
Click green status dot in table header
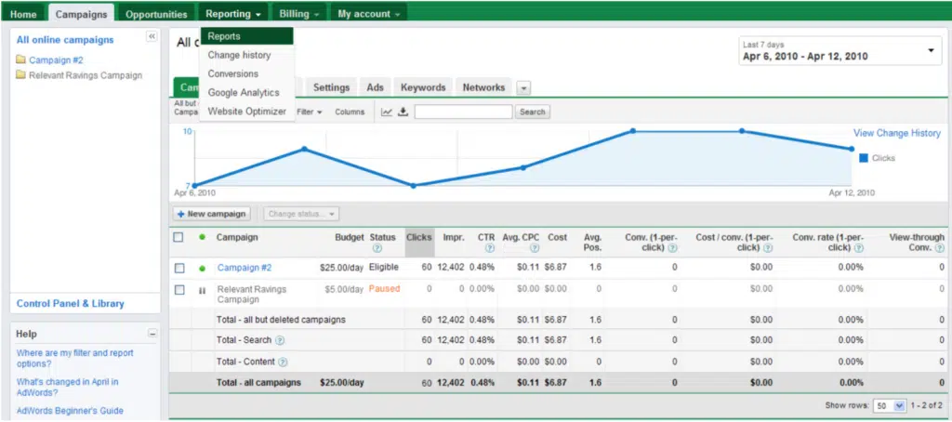pos(202,237)
